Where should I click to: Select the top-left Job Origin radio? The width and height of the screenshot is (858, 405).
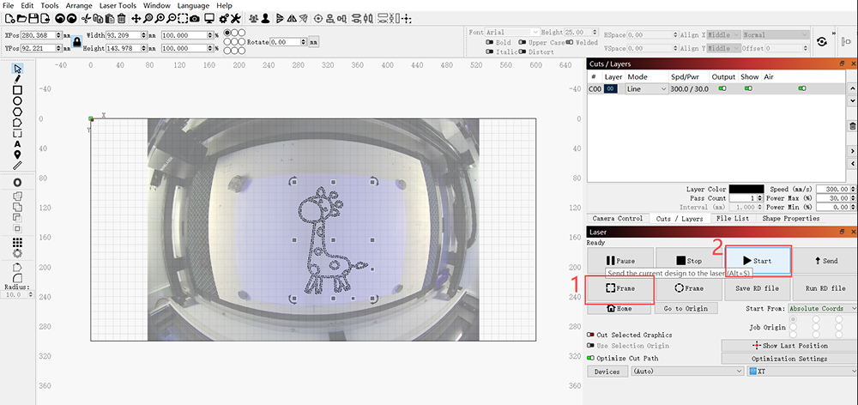click(794, 319)
